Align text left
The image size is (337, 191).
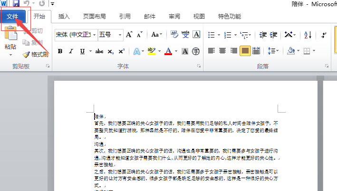coord(212,51)
